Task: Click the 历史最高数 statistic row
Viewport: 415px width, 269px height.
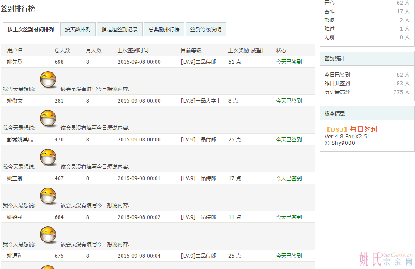Action: point(367,92)
